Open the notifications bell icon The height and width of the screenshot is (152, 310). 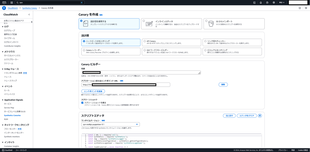261,3
